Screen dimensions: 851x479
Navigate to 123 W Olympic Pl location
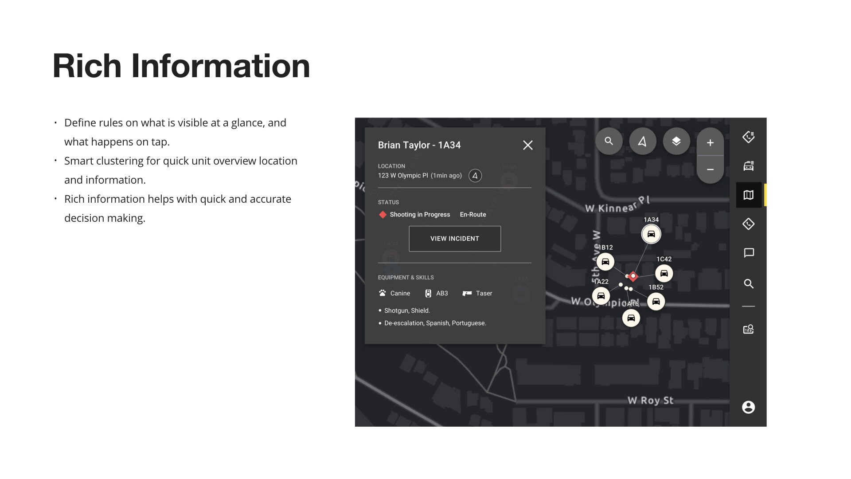click(x=475, y=176)
